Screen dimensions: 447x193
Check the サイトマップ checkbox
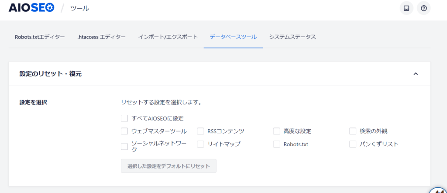200,144
